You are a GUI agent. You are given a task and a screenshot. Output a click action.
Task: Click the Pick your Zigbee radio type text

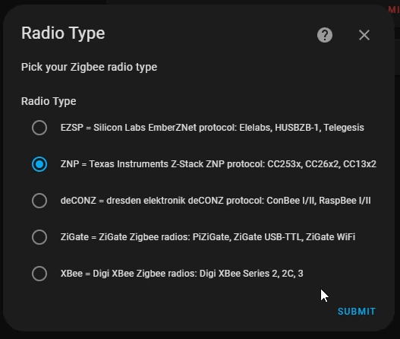coord(89,67)
